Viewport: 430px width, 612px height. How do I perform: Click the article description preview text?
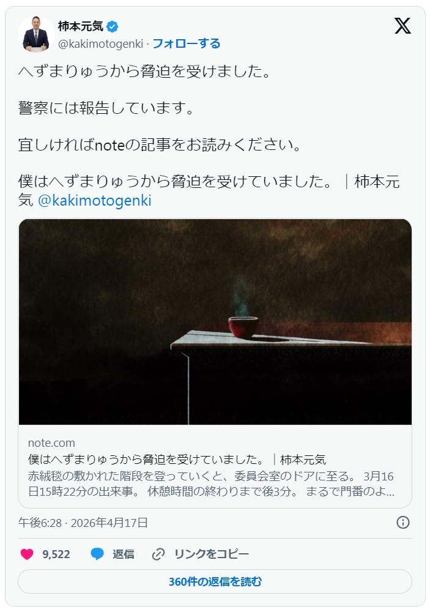[211, 483]
